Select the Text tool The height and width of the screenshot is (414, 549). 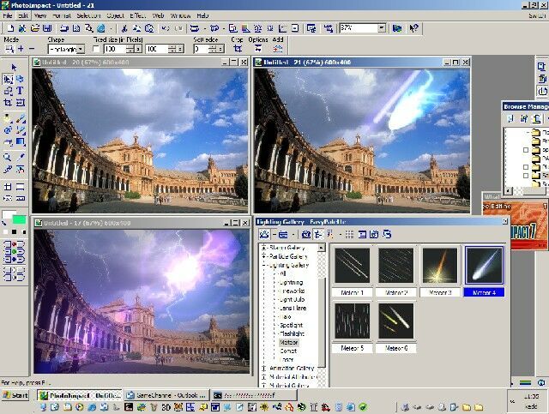[x=20, y=91]
